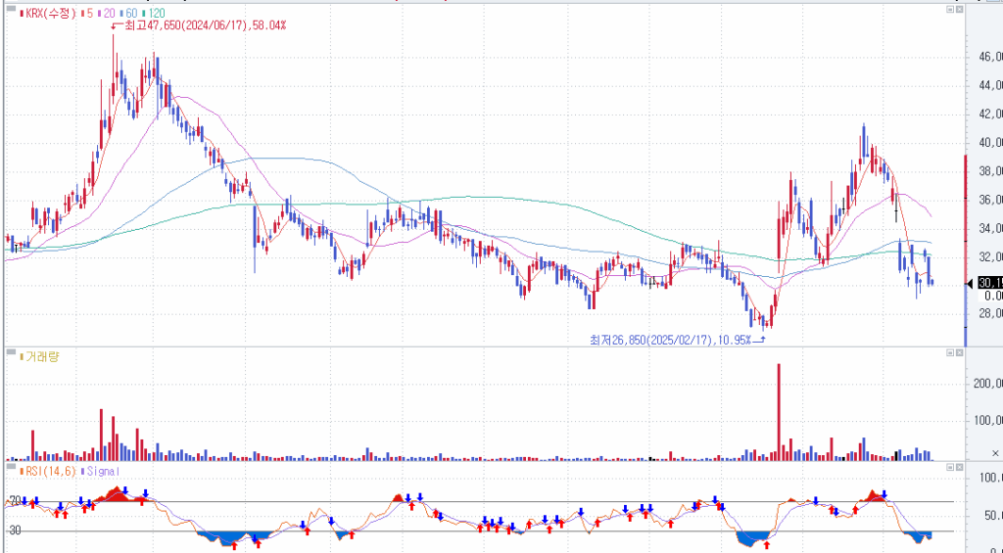The width and height of the screenshot is (1003, 553).
Task: Toggle the 120-day moving average legend
Action: pos(154,13)
